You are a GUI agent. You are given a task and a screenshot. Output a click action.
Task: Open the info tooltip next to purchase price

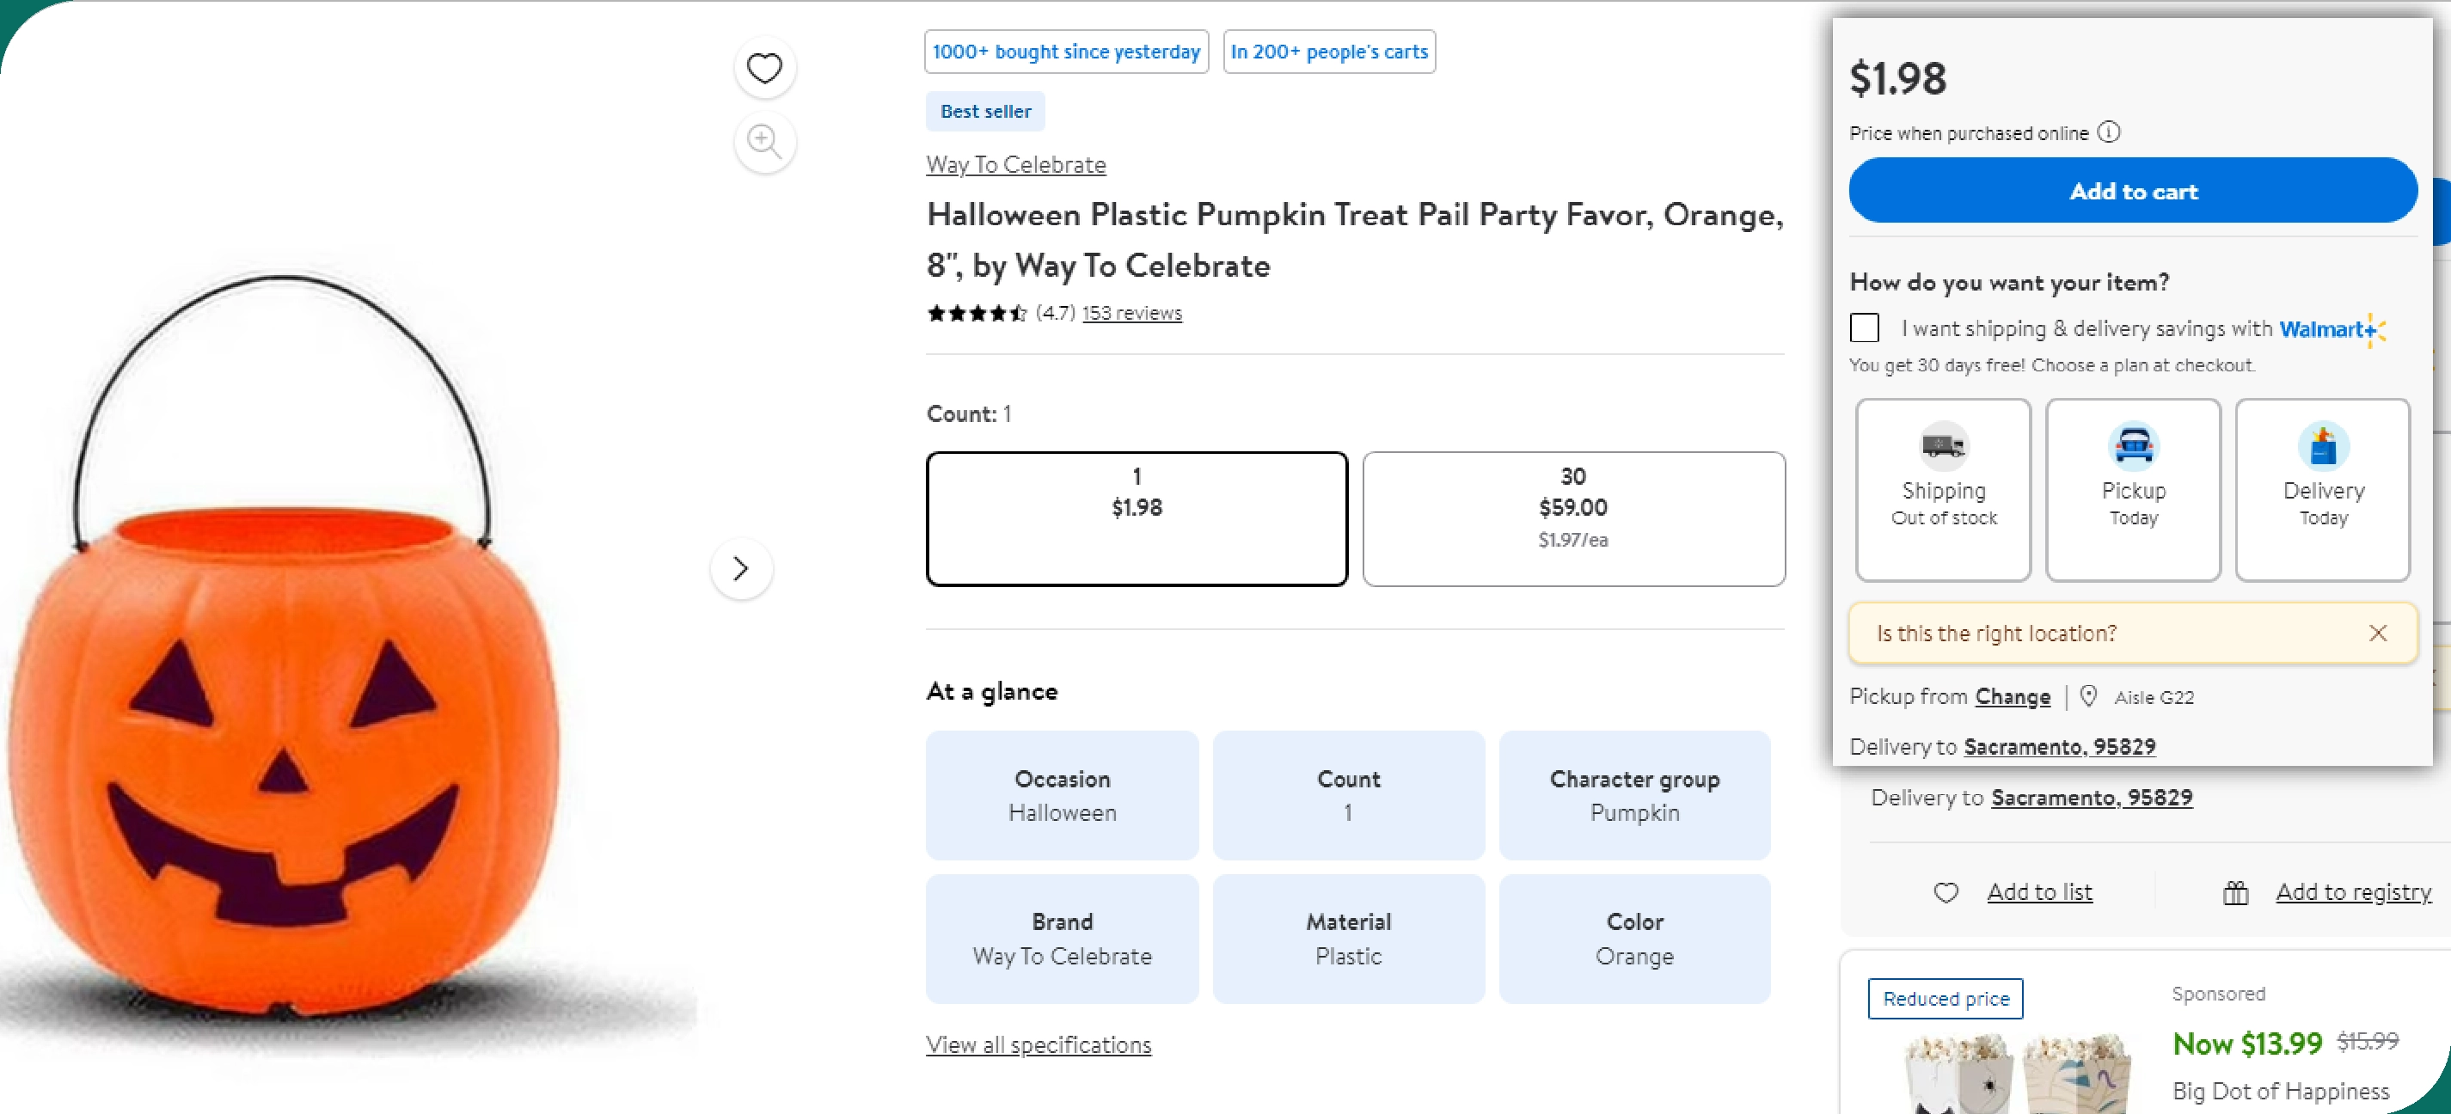click(x=2111, y=133)
